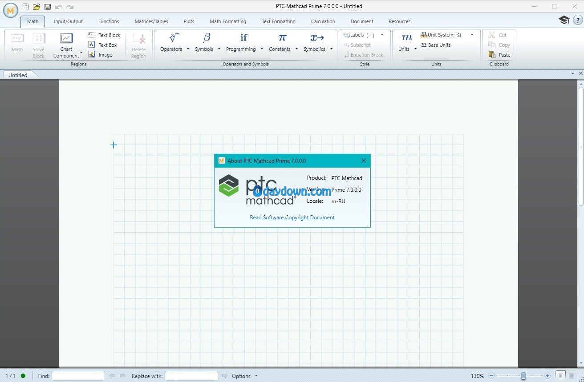Open the Unit System SI dropdown
This screenshot has height=382, width=584.
point(472,35)
